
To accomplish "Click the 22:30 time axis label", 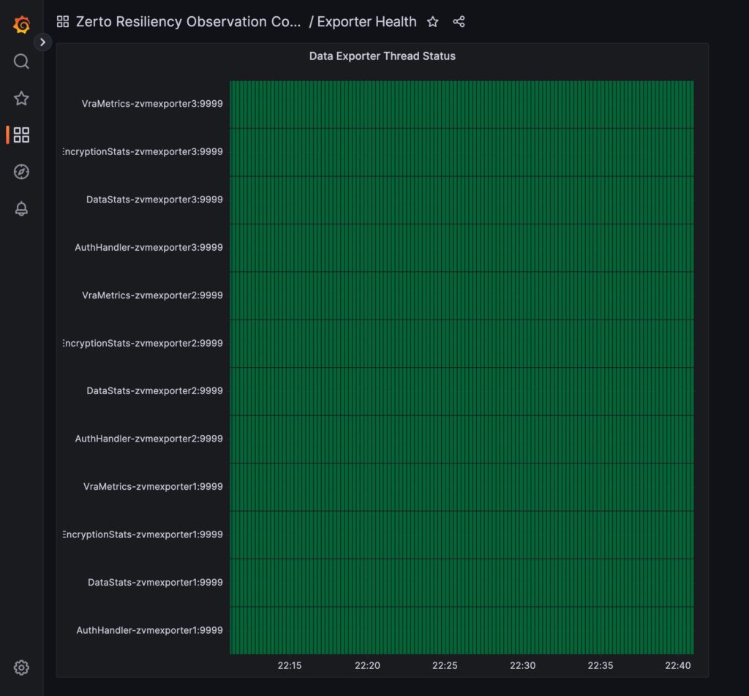I will tap(522, 665).
